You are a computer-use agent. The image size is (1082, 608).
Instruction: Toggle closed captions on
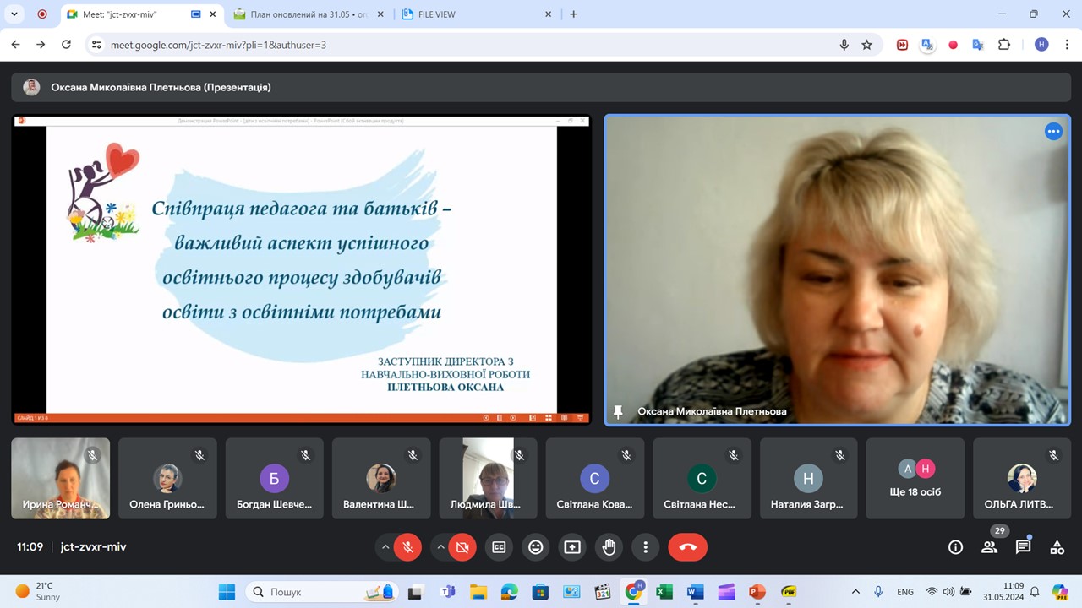pyautogui.click(x=499, y=547)
